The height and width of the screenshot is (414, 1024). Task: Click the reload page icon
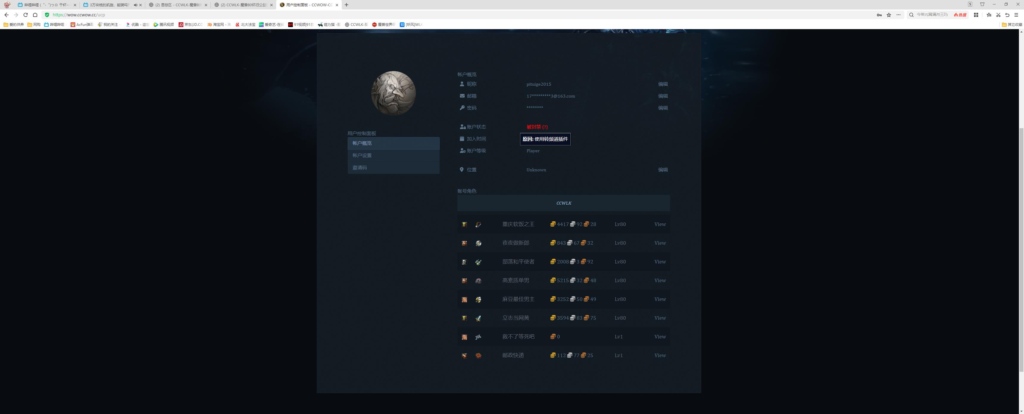pyautogui.click(x=25, y=15)
